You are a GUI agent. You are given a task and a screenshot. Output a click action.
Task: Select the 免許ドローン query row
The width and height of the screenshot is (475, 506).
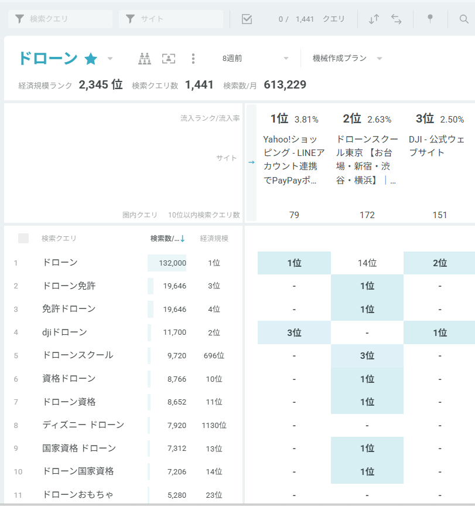(69, 309)
